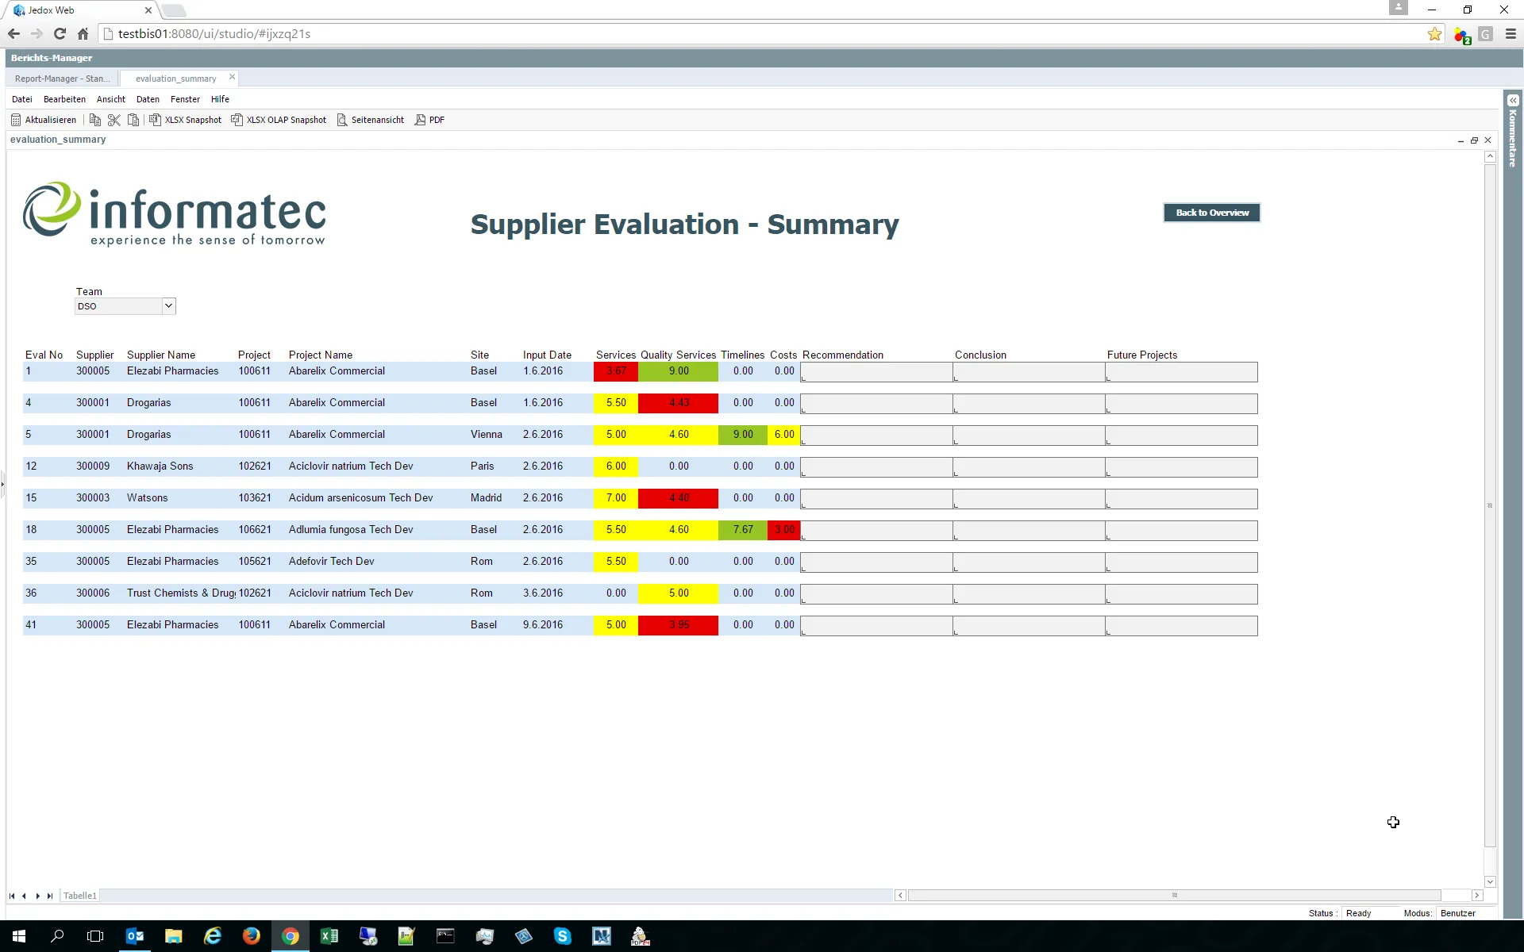Jump to the last sheet tab
Image resolution: width=1524 pixels, height=952 pixels.
[x=50, y=896]
